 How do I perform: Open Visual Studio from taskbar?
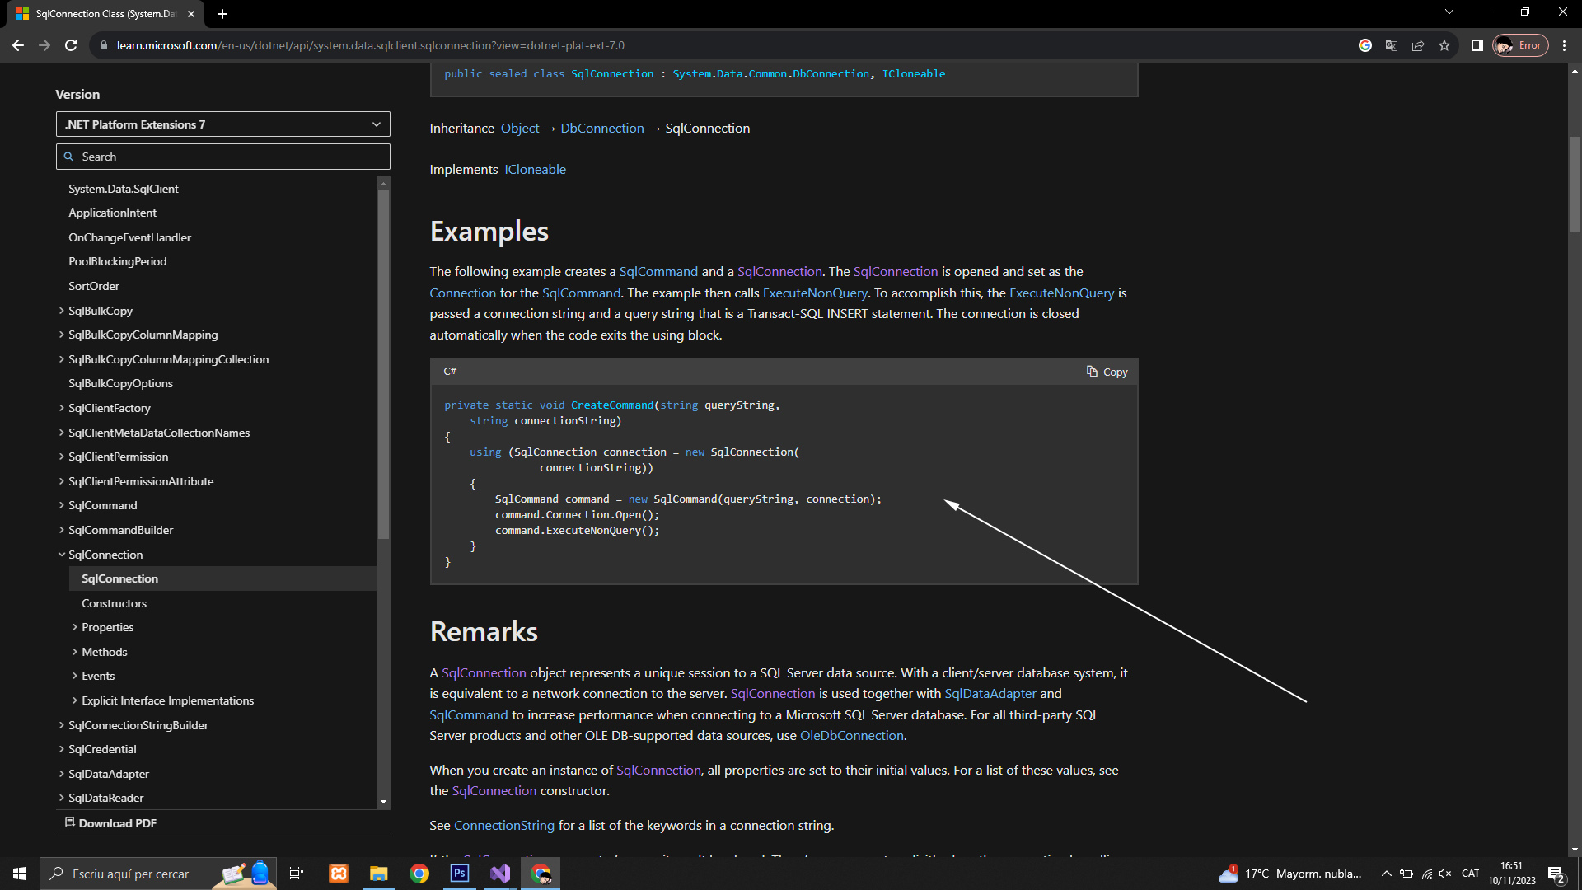coord(500,874)
